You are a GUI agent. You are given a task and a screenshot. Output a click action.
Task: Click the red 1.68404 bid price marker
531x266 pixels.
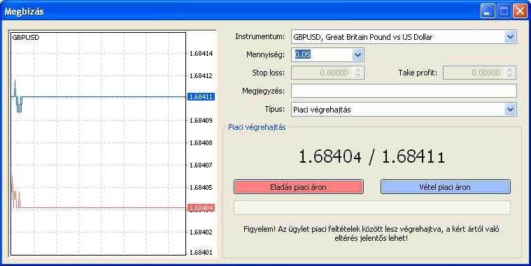201,208
